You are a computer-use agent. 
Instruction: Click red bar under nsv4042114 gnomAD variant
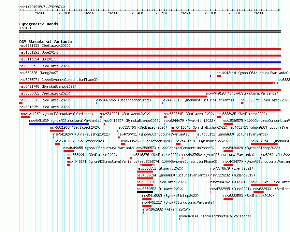219,76
